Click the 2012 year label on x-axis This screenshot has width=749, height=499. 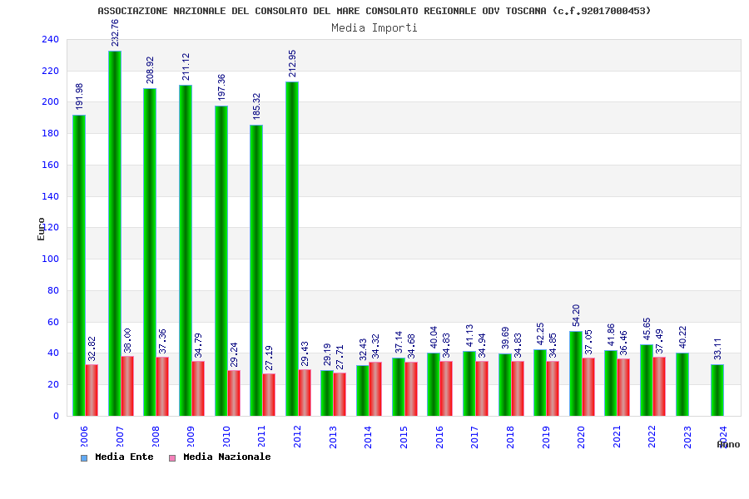click(297, 437)
